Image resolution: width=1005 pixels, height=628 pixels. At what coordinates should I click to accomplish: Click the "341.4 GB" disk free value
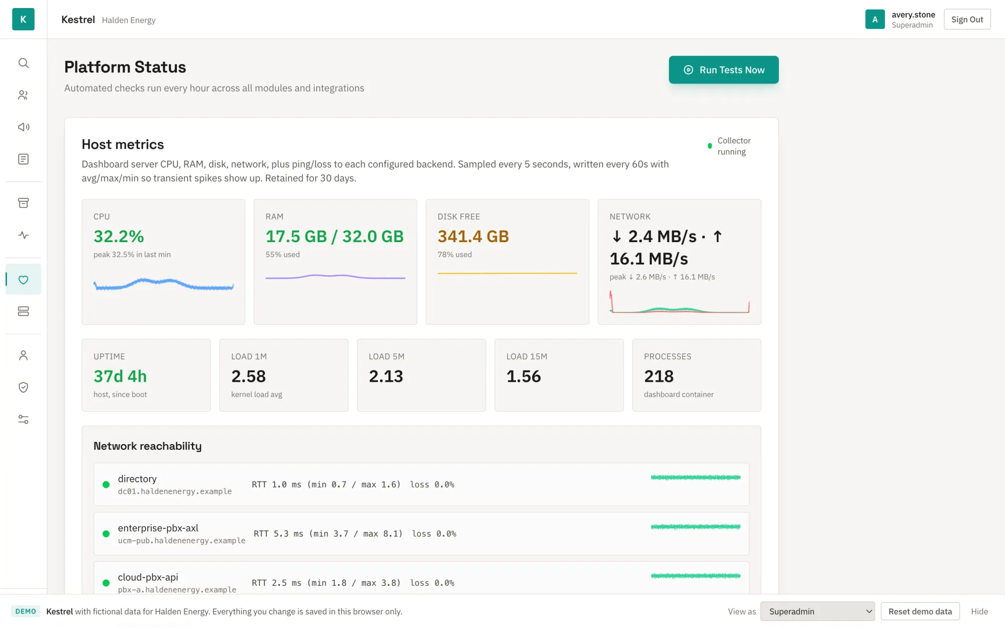(473, 236)
